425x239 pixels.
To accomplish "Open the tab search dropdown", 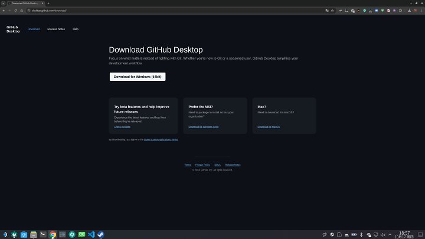I will pos(4,3).
